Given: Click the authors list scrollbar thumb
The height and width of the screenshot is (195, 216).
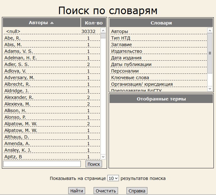Looking at the screenshot, I should click(x=103, y=35).
